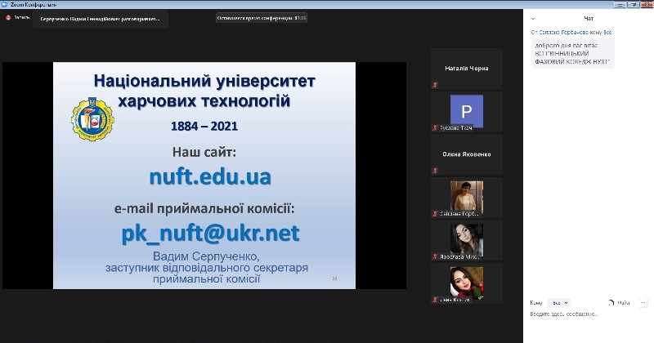Image resolution: width=654 pixels, height=343 pixels.
Task: Click muted mic icon on Олена Яковенко tile
Action: [436, 169]
